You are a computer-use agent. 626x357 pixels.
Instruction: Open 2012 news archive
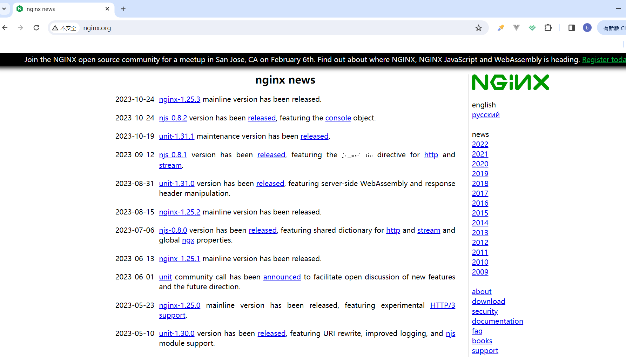[480, 243]
